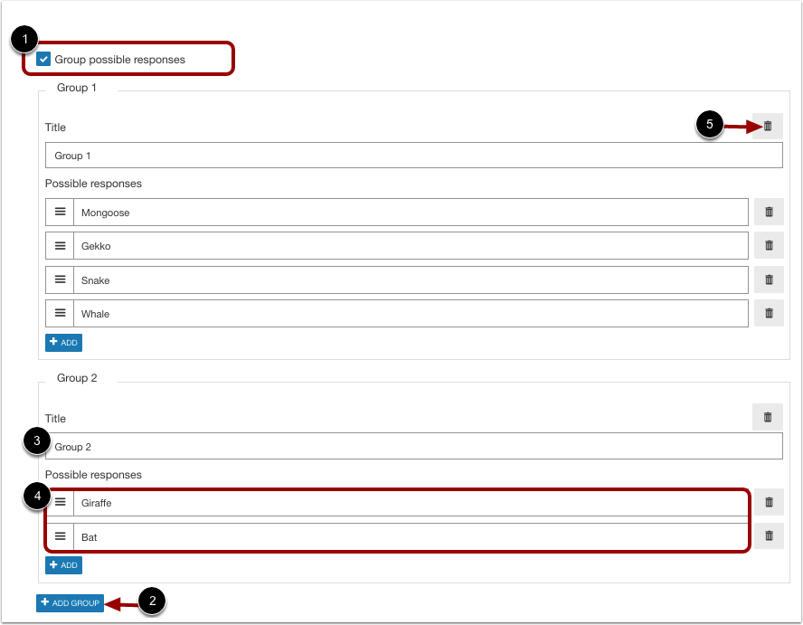803x625 pixels.
Task: Remove the Giraffe response with trash icon
Action: coord(768,502)
